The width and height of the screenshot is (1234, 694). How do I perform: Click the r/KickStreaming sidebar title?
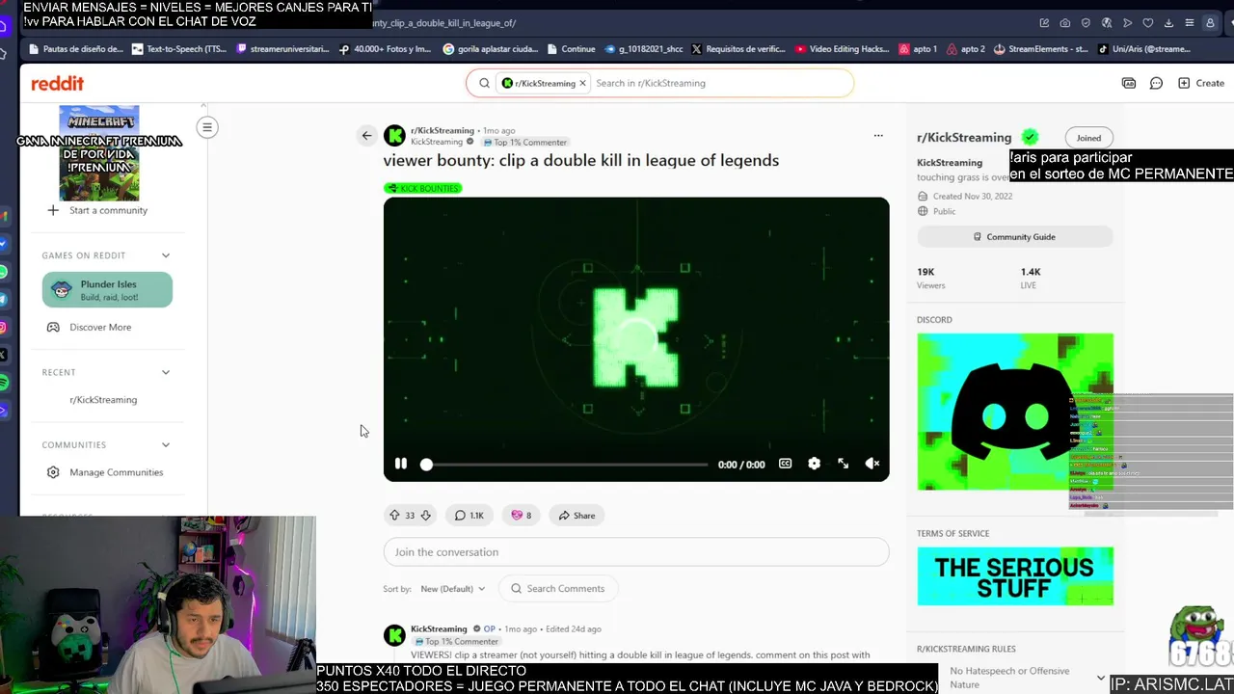[x=964, y=138]
